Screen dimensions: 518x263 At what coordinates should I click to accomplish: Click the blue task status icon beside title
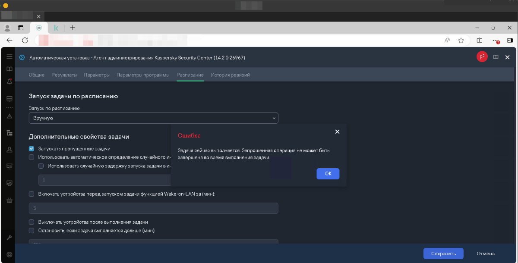(x=22, y=57)
